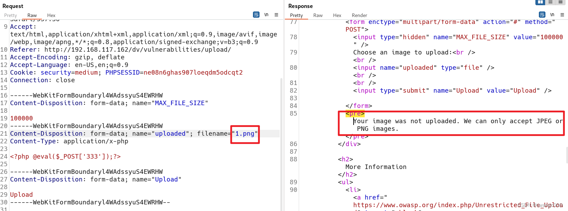Screen dimensions: 568x211
Task: Click the "More Information" heading text in response
Action: point(376,167)
